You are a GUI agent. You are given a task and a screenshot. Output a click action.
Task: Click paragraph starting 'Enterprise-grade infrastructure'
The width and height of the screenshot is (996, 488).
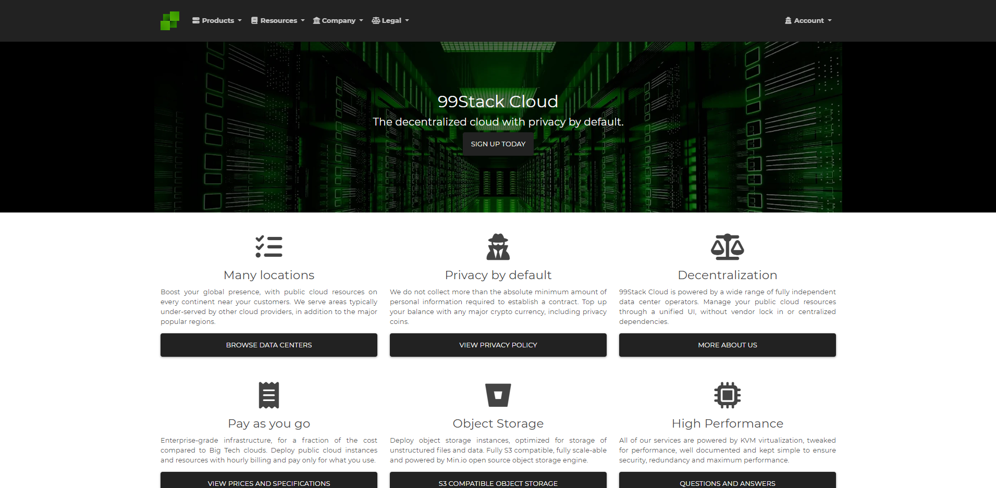(x=269, y=450)
